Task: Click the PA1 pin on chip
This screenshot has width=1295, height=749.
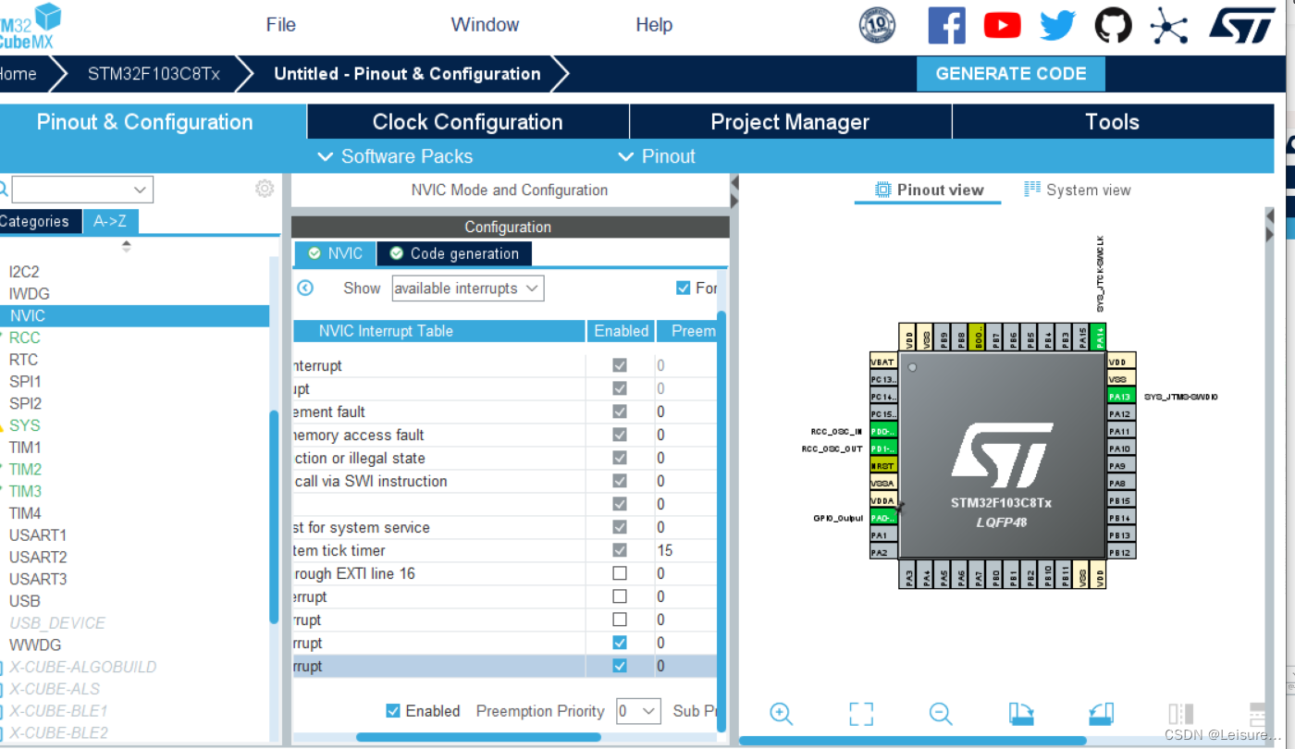Action: pyautogui.click(x=883, y=534)
